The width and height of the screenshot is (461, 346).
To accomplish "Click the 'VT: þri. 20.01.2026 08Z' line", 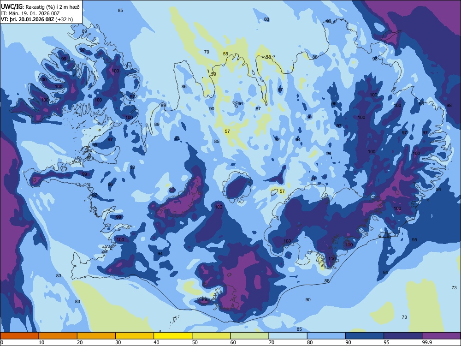I will (27, 19).
